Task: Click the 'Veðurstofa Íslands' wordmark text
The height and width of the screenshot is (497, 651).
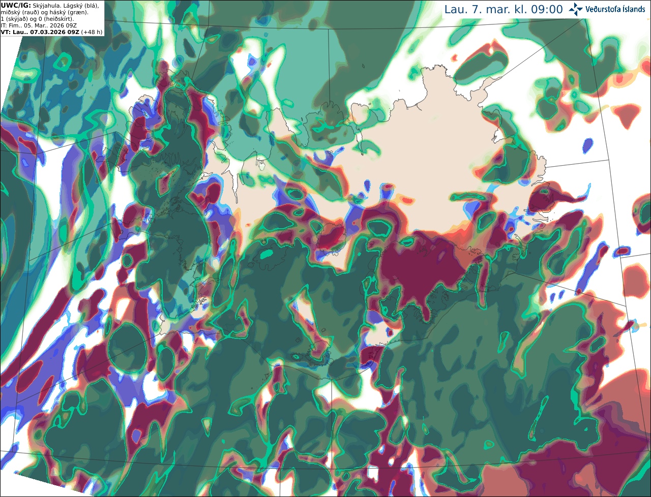Action: [615, 9]
